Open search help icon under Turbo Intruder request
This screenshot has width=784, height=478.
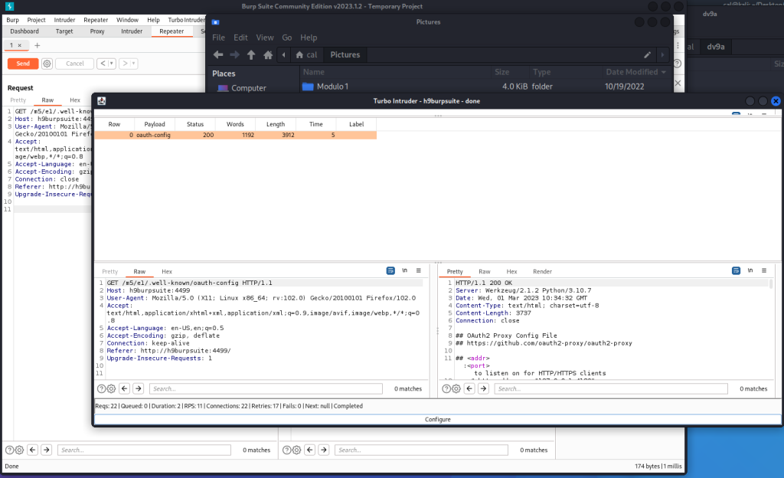pos(102,388)
